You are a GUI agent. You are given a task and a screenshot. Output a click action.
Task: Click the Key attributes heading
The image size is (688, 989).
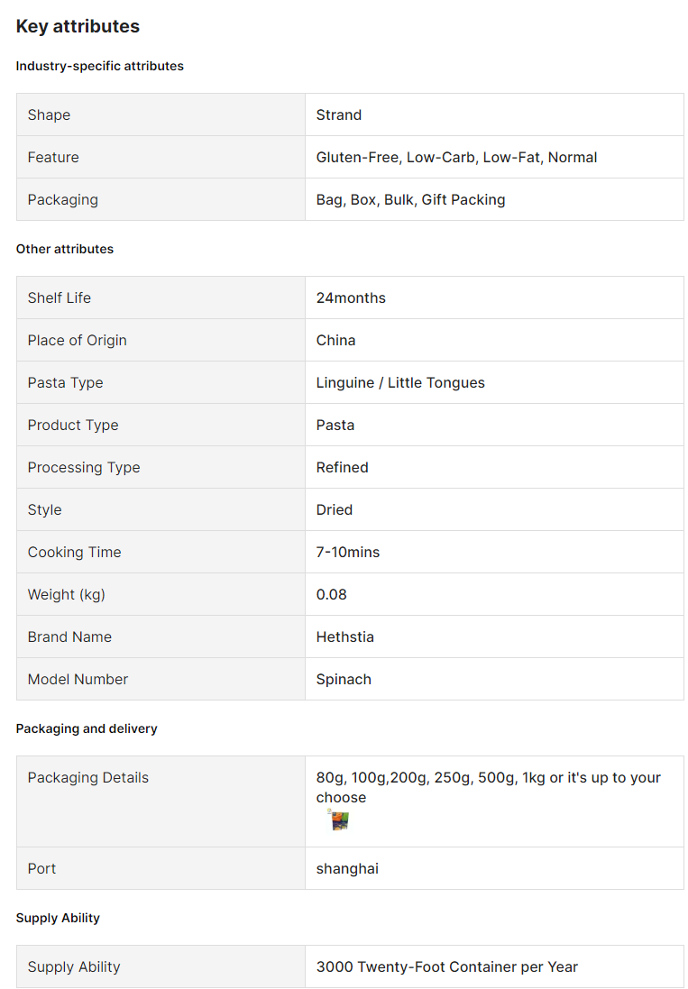click(78, 26)
